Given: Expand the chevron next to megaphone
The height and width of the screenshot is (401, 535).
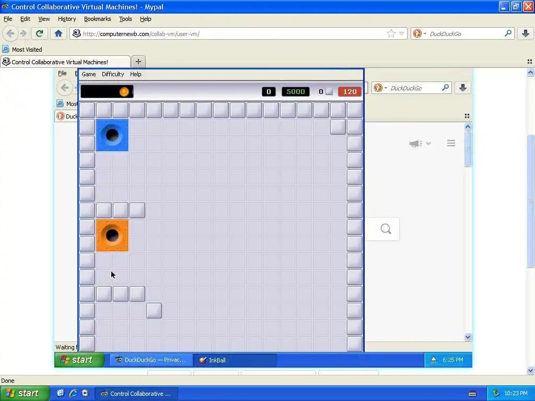Looking at the screenshot, I should point(428,144).
